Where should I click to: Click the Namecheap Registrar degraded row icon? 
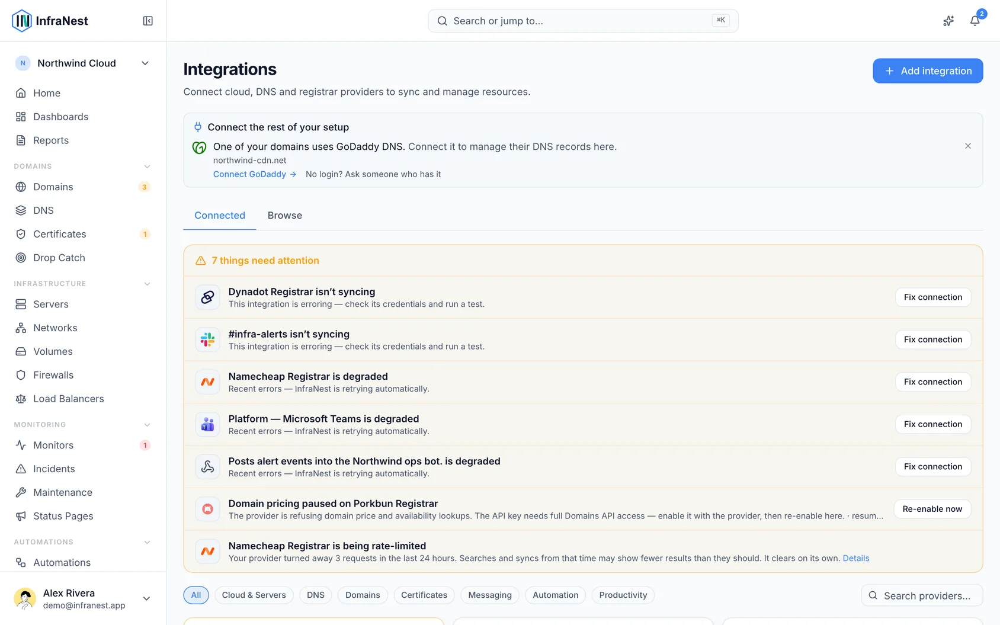207,382
